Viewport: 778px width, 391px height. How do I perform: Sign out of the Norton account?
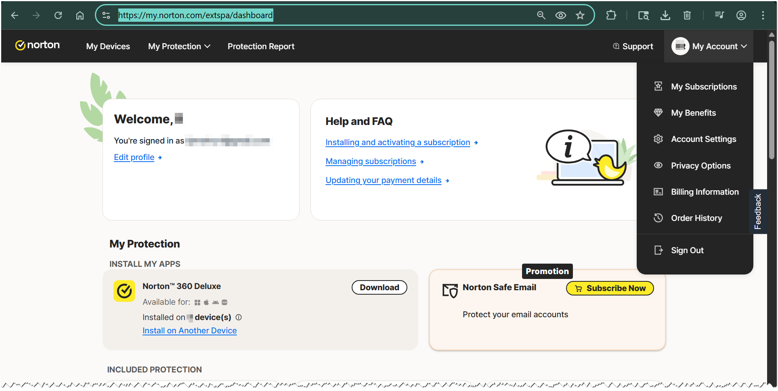(x=687, y=250)
